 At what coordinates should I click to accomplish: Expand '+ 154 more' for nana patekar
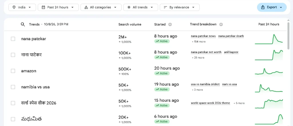(x=199, y=42)
